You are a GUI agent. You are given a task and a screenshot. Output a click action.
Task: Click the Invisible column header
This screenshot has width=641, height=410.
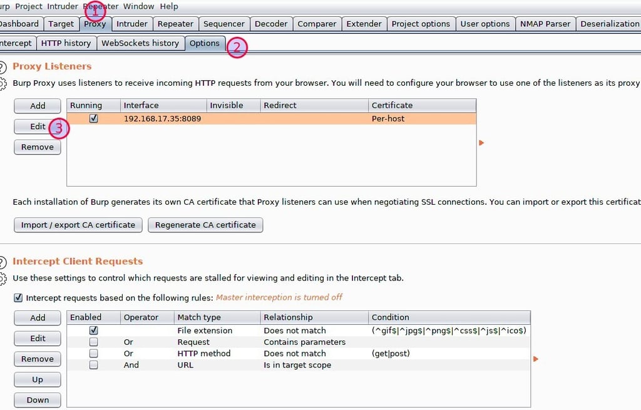click(x=233, y=105)
